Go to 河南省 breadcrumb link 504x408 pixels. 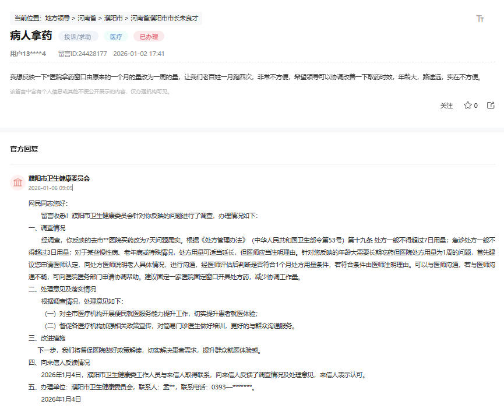pyautogui.click(x=87, y=18)
